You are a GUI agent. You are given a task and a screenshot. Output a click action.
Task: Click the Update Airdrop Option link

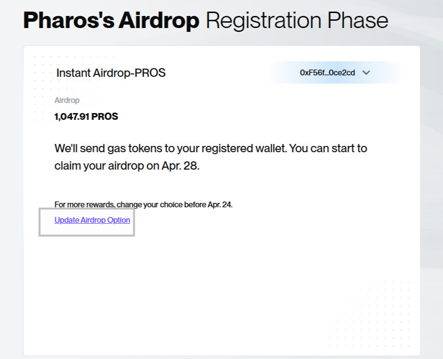pos(92,220)
